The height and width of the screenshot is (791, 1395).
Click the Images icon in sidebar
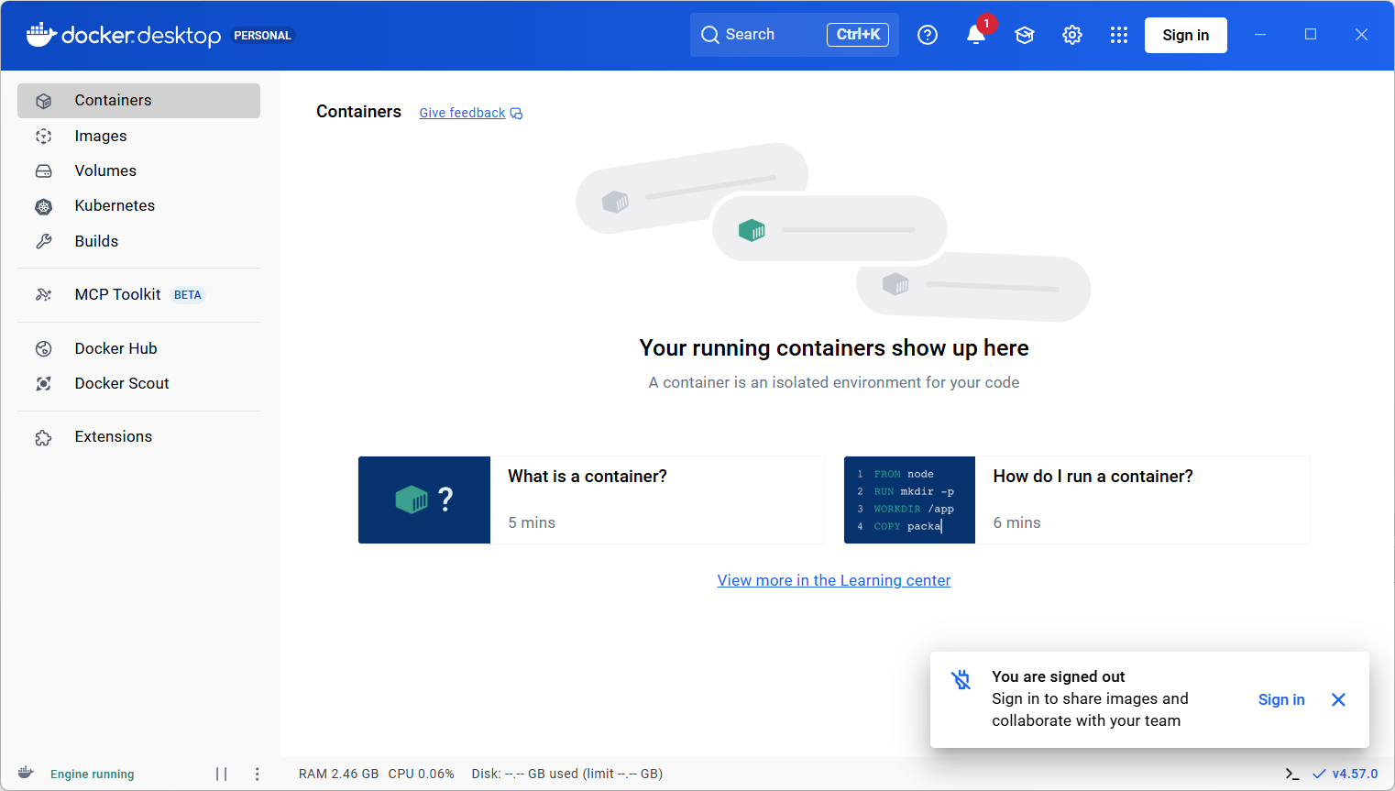(43, 136)
